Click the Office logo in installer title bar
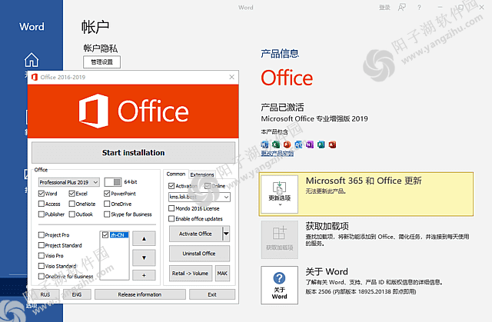 pos(35,77)
